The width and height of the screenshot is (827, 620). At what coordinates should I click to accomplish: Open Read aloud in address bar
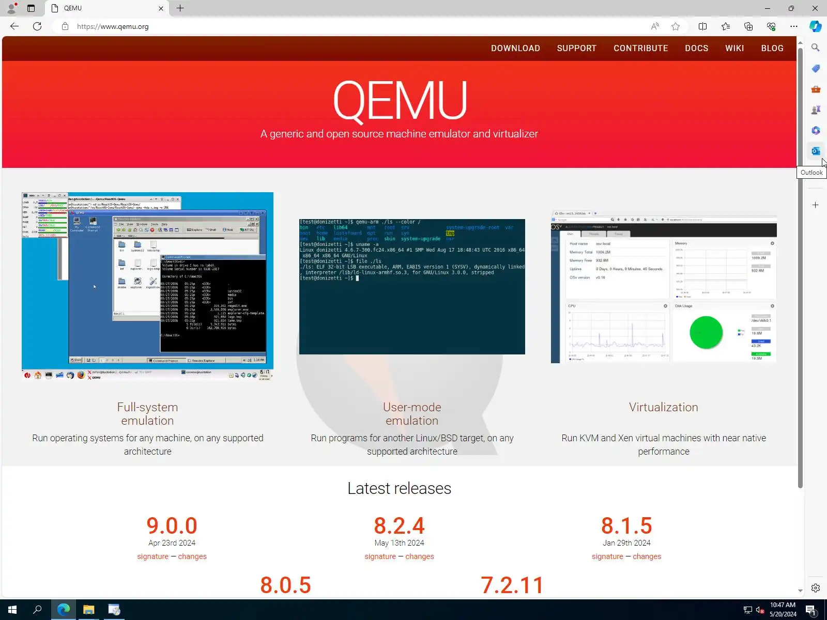(x=655, y=26)
